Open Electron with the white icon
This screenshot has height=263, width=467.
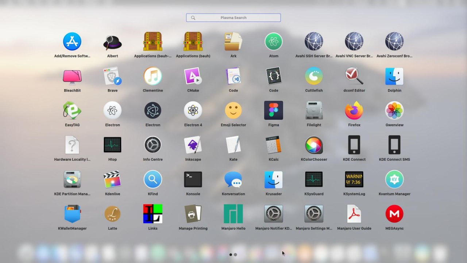pos(112,110)
